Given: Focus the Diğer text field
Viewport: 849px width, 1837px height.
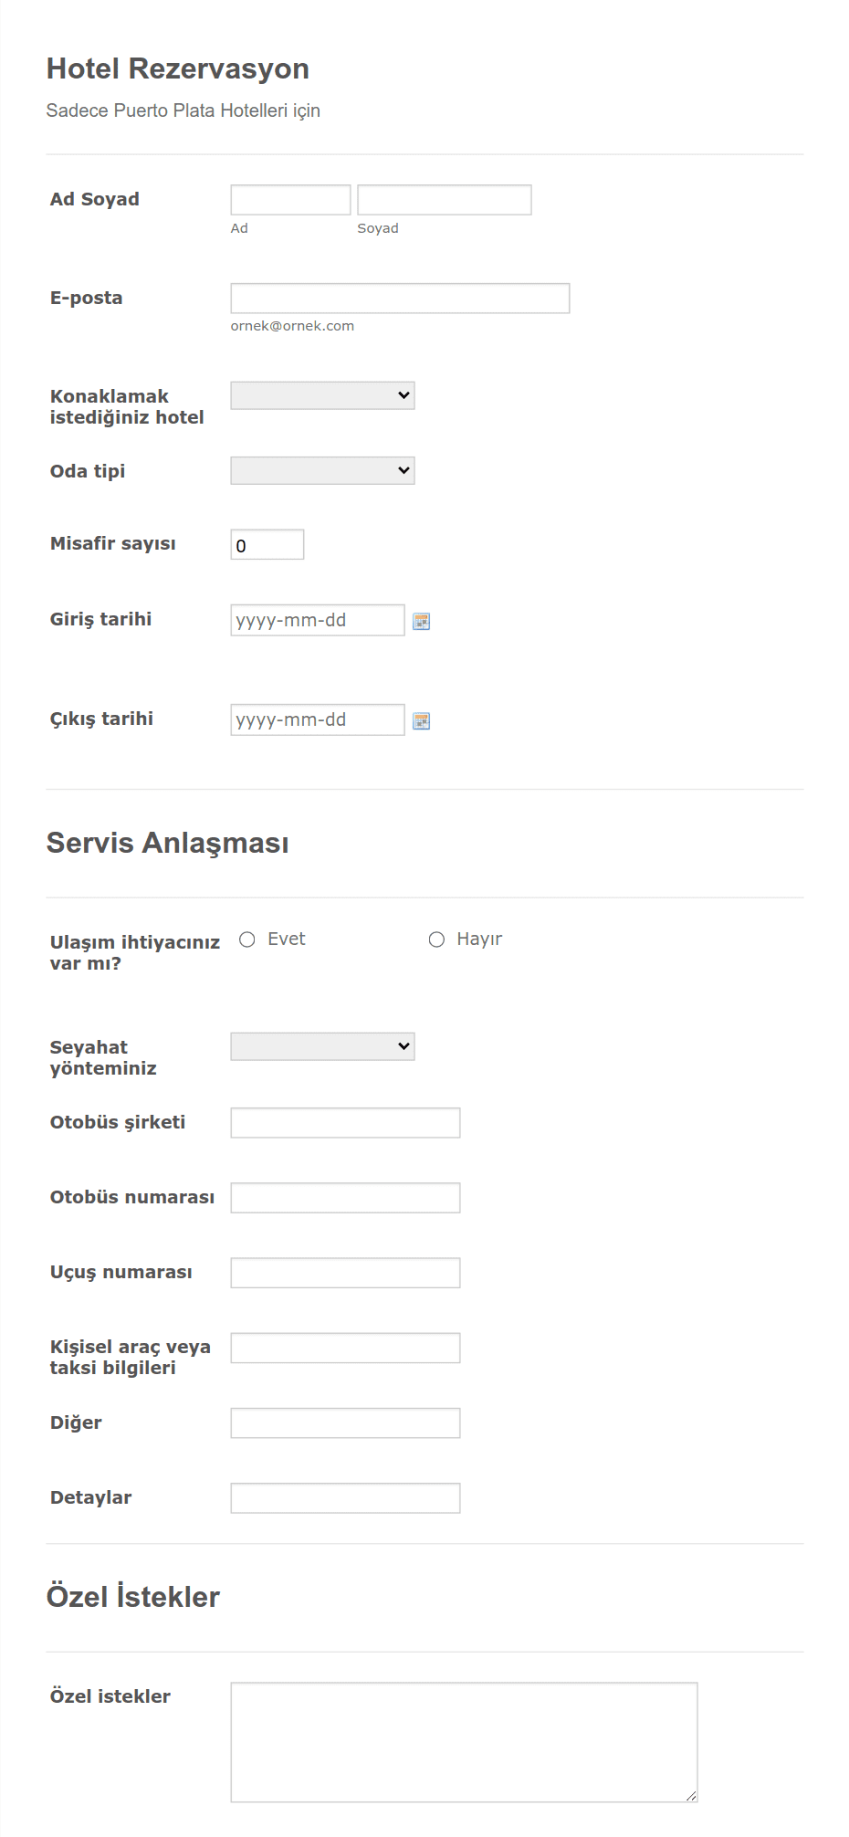Looking at the screenshot, I should 345,1422.
